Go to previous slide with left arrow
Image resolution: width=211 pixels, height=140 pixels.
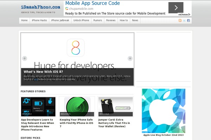(x=25, y=58)
